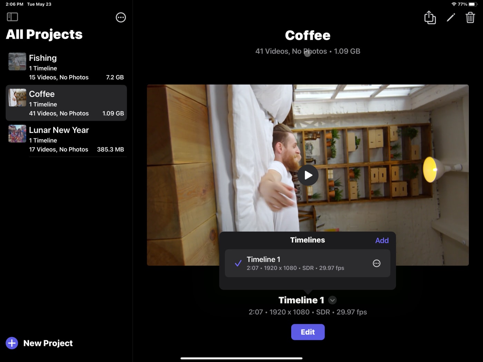The image size is (483, 362).
Task: Tap '15 Videos, No Photos' under Fishing
Action: click(59, 77)
